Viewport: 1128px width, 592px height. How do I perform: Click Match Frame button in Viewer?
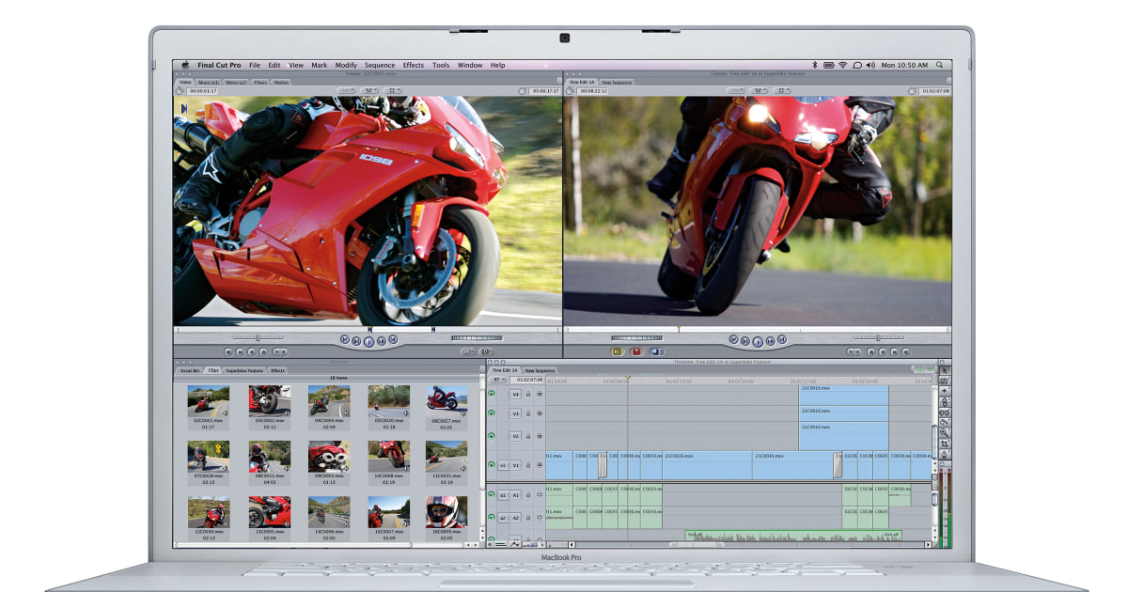click(x=228, y=351)
